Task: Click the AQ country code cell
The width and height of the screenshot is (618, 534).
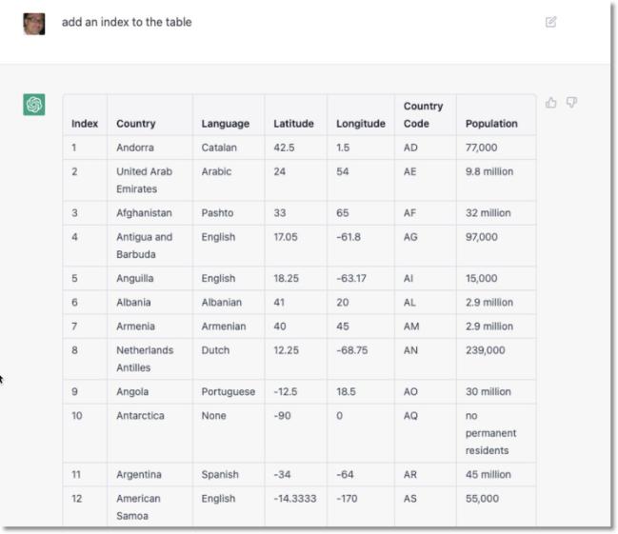Action: (x=410, y=416)
